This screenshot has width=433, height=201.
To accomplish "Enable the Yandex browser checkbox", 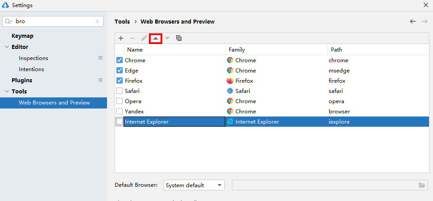I will point(120,112).
